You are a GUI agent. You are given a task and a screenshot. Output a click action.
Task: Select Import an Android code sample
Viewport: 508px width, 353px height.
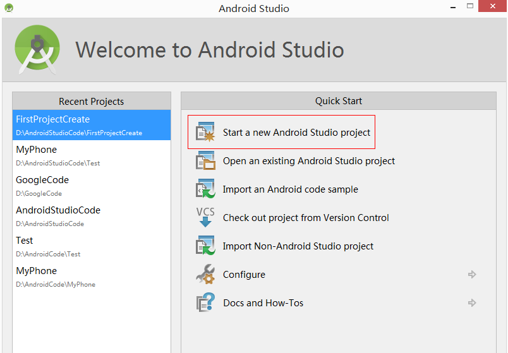[x=290, y=189]
